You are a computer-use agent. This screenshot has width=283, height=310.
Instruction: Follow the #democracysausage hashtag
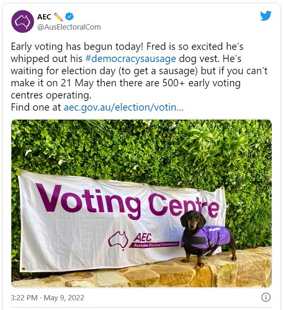point(130,59)
